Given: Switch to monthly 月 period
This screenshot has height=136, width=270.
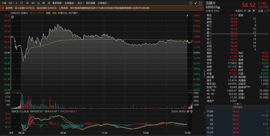Looking at the screenshot, I should [49, 3].
